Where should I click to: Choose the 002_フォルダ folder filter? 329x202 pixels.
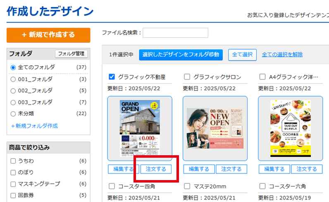13,91
